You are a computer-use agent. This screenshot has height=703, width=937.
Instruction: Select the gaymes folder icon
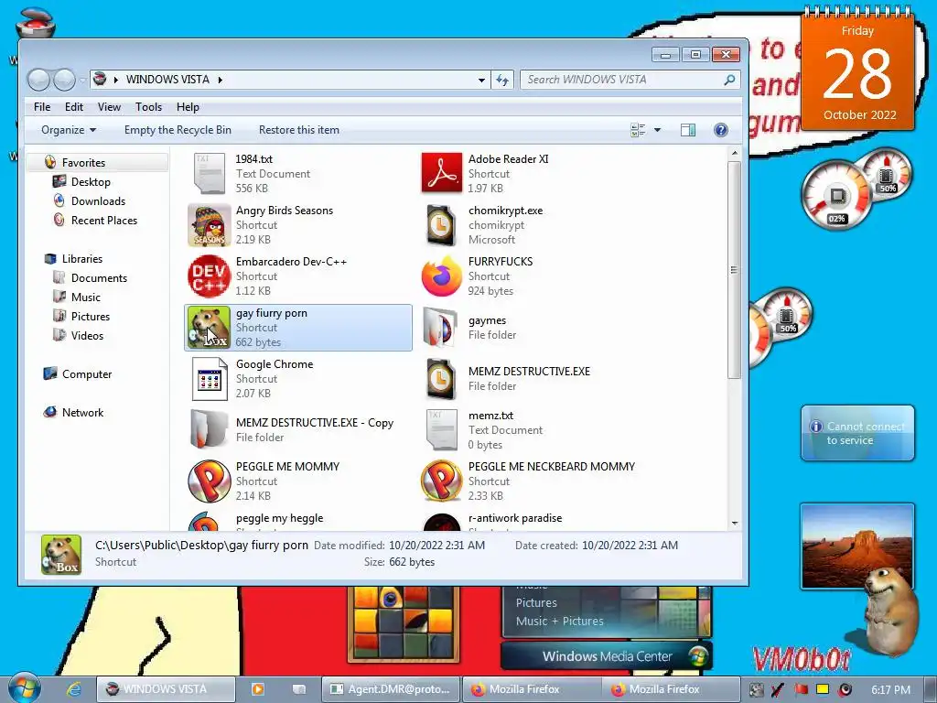coord(442,328)
